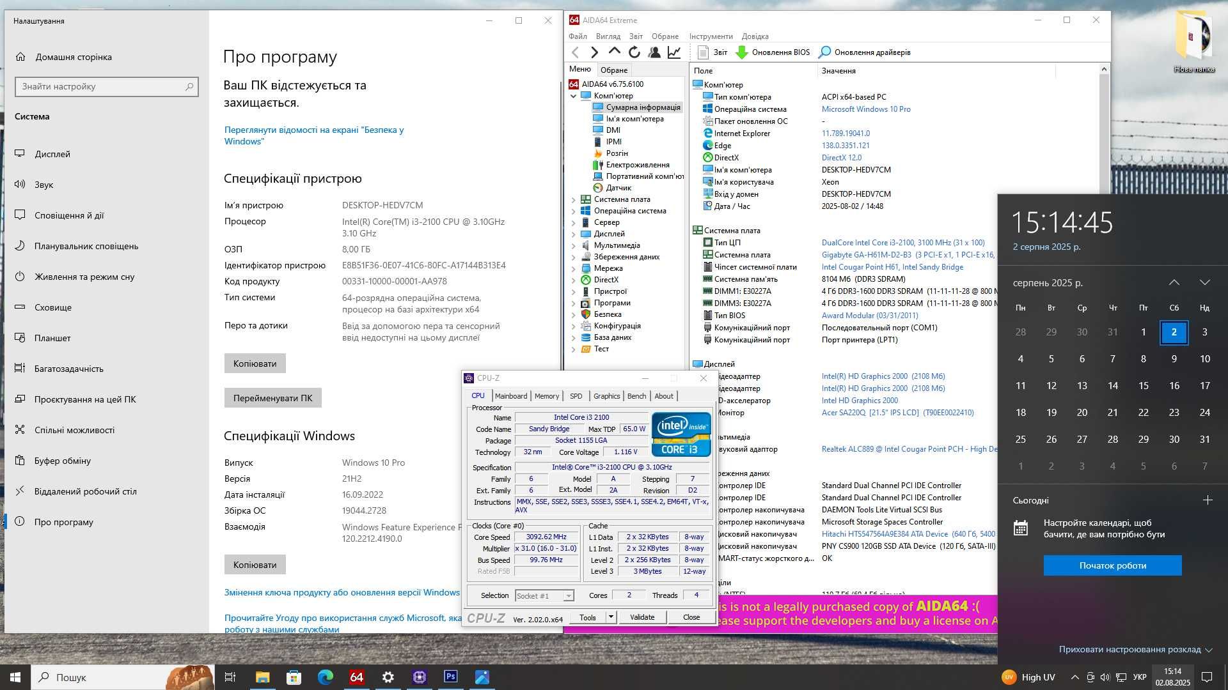1228x690 pixels.
Task: Expand Системна плата tree node
Action: [x=573, y=199]
